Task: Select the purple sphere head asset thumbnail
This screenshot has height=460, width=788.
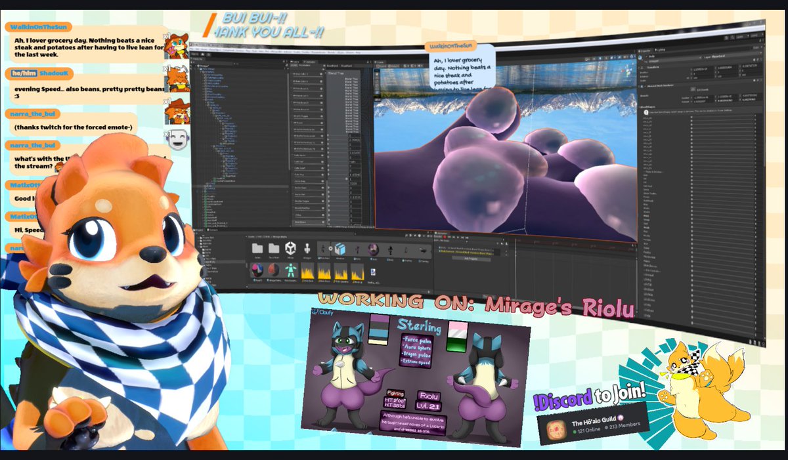Action: coord(372,250)
